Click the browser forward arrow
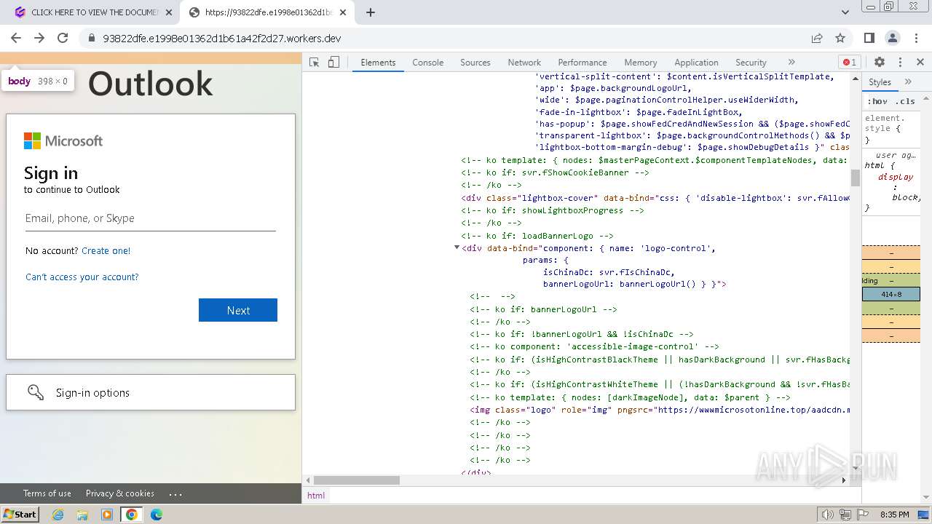 [39, 39]
